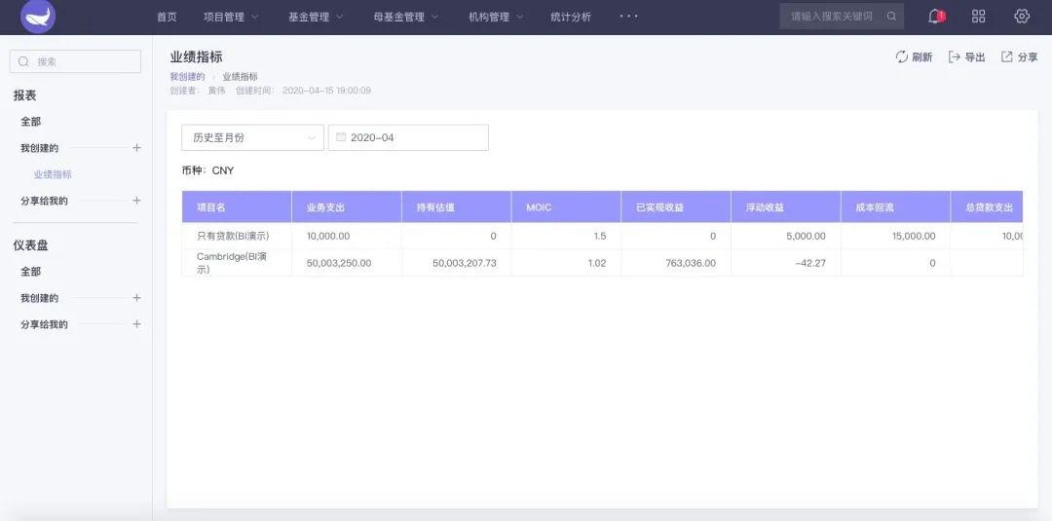Expand the 母基金管理 menu

[406, 17]
